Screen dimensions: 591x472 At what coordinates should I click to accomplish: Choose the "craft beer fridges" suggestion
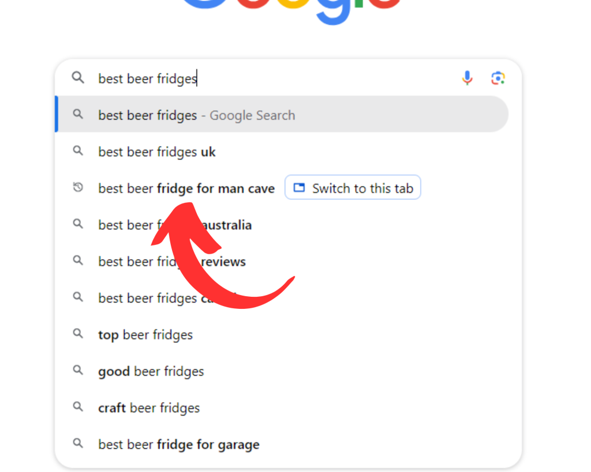(x=149, y=408)
